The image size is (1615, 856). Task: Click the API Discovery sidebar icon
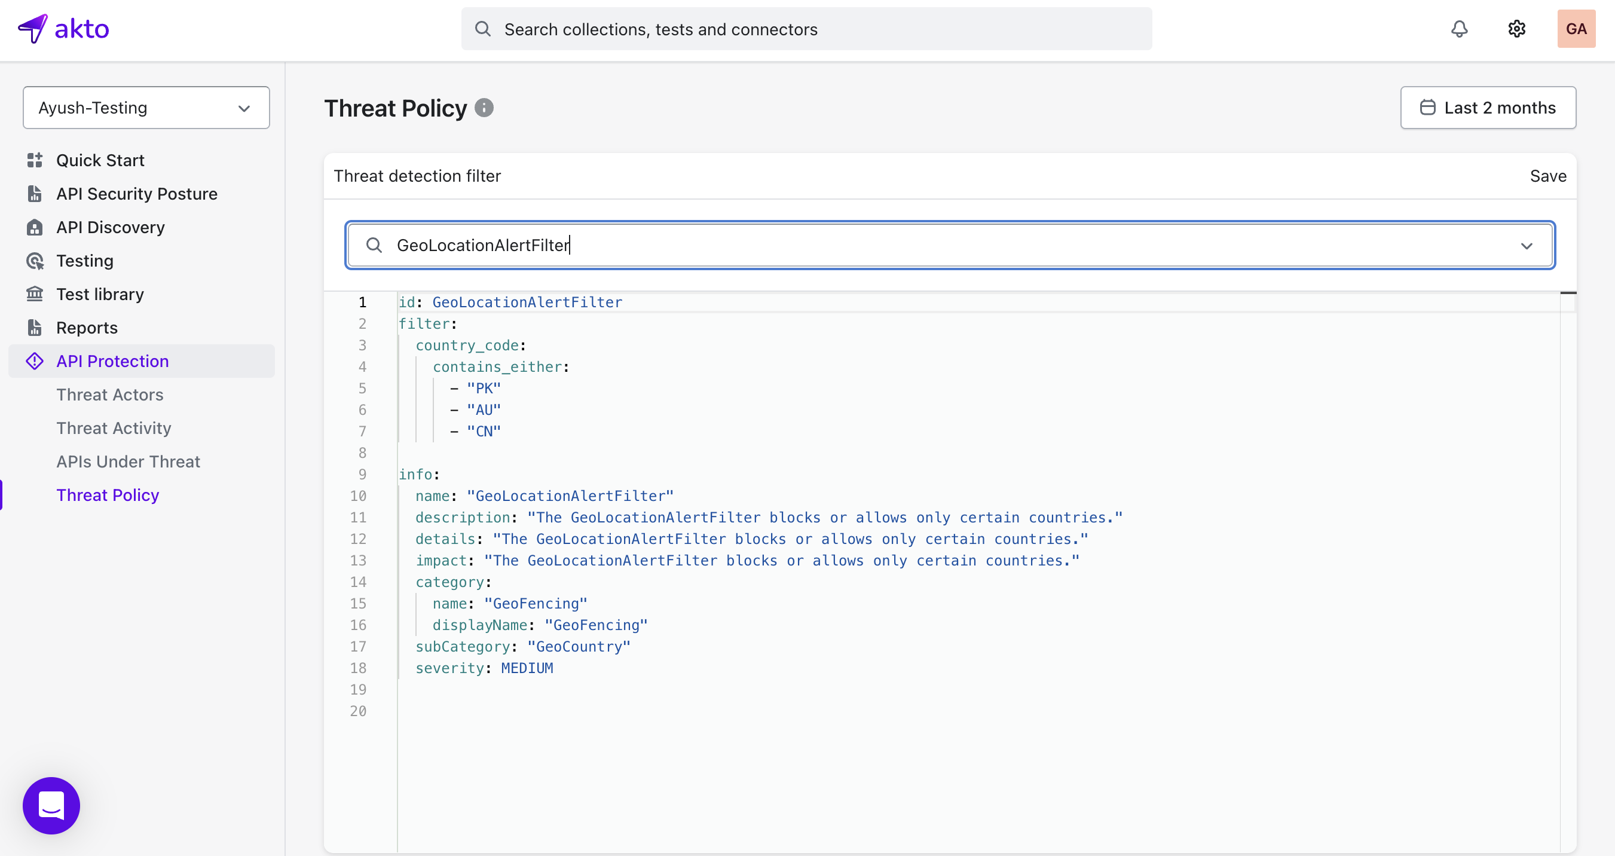coord(35,228)
